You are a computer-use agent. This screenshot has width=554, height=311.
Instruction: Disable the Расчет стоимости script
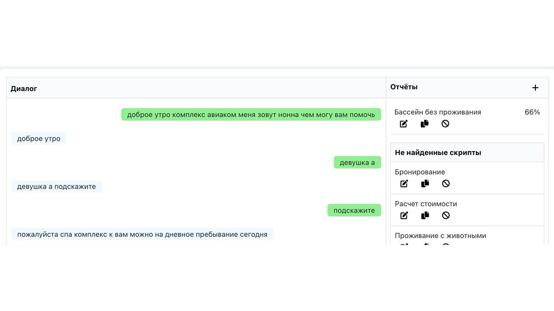(446, 216)
